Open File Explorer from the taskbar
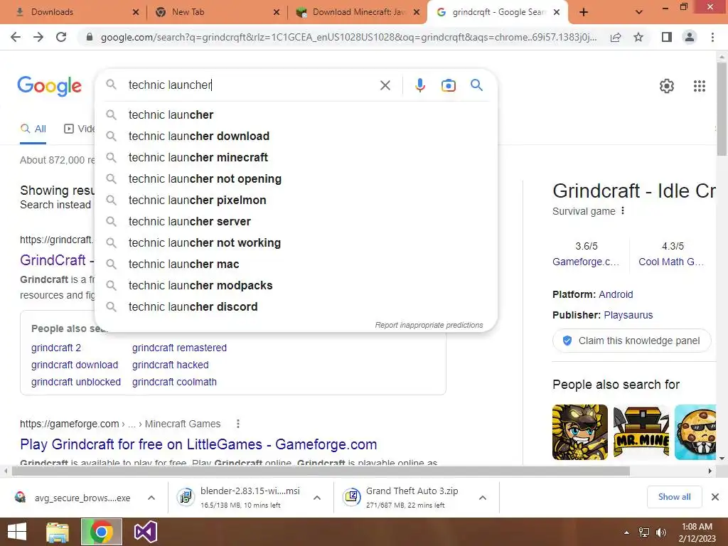This screenshot has width=728, height=546. point(58,532)
